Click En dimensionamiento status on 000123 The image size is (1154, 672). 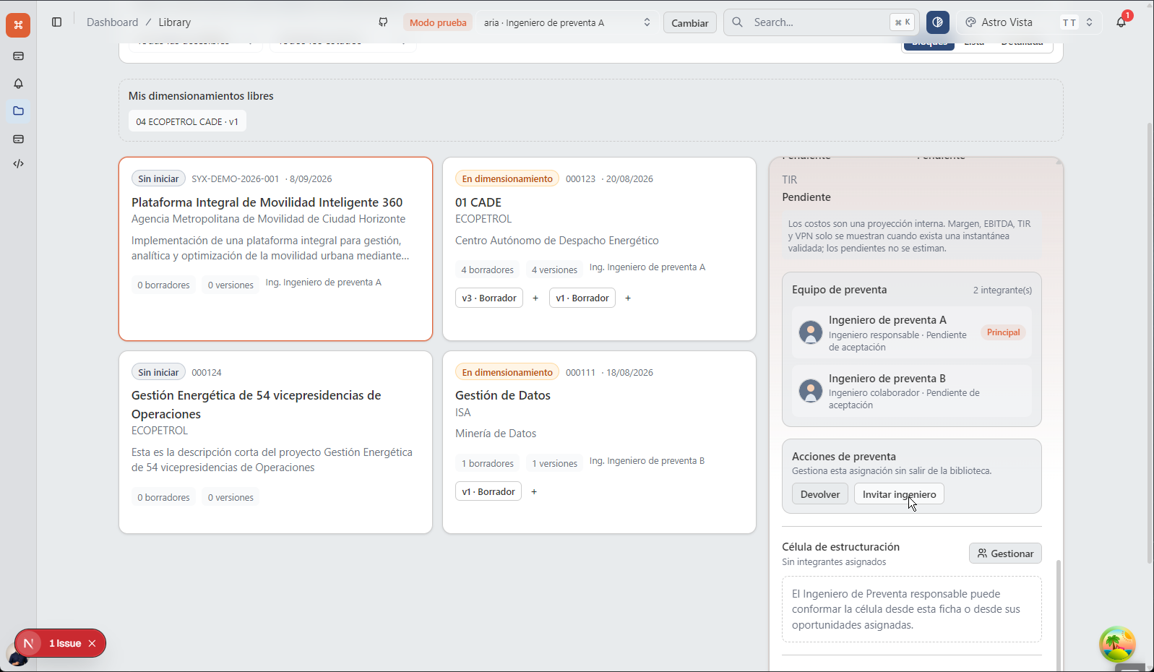pyautogui.click(x=507, y=178)
